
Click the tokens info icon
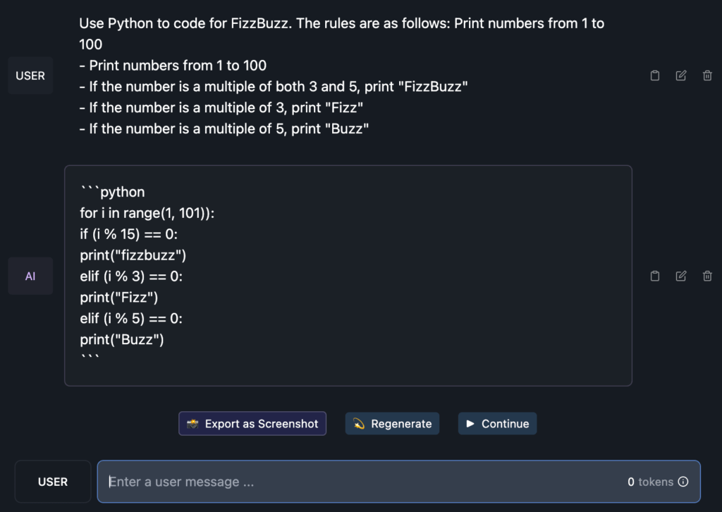pos(683,482)
